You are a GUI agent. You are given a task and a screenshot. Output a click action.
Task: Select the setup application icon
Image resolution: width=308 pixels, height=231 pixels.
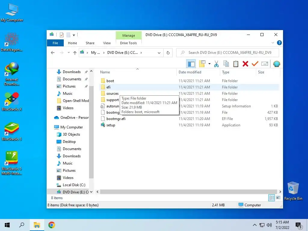pyautogui.click(x=103, y=125)
